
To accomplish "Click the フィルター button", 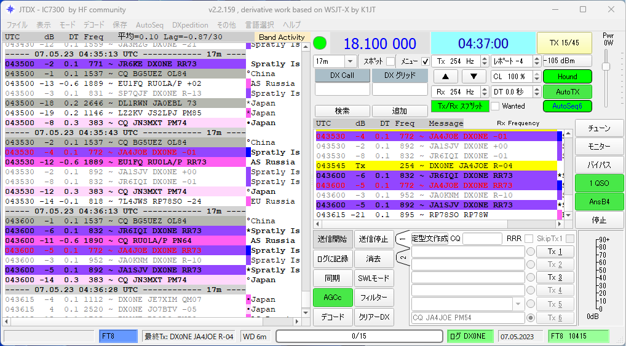I will [x=374, y=298].
